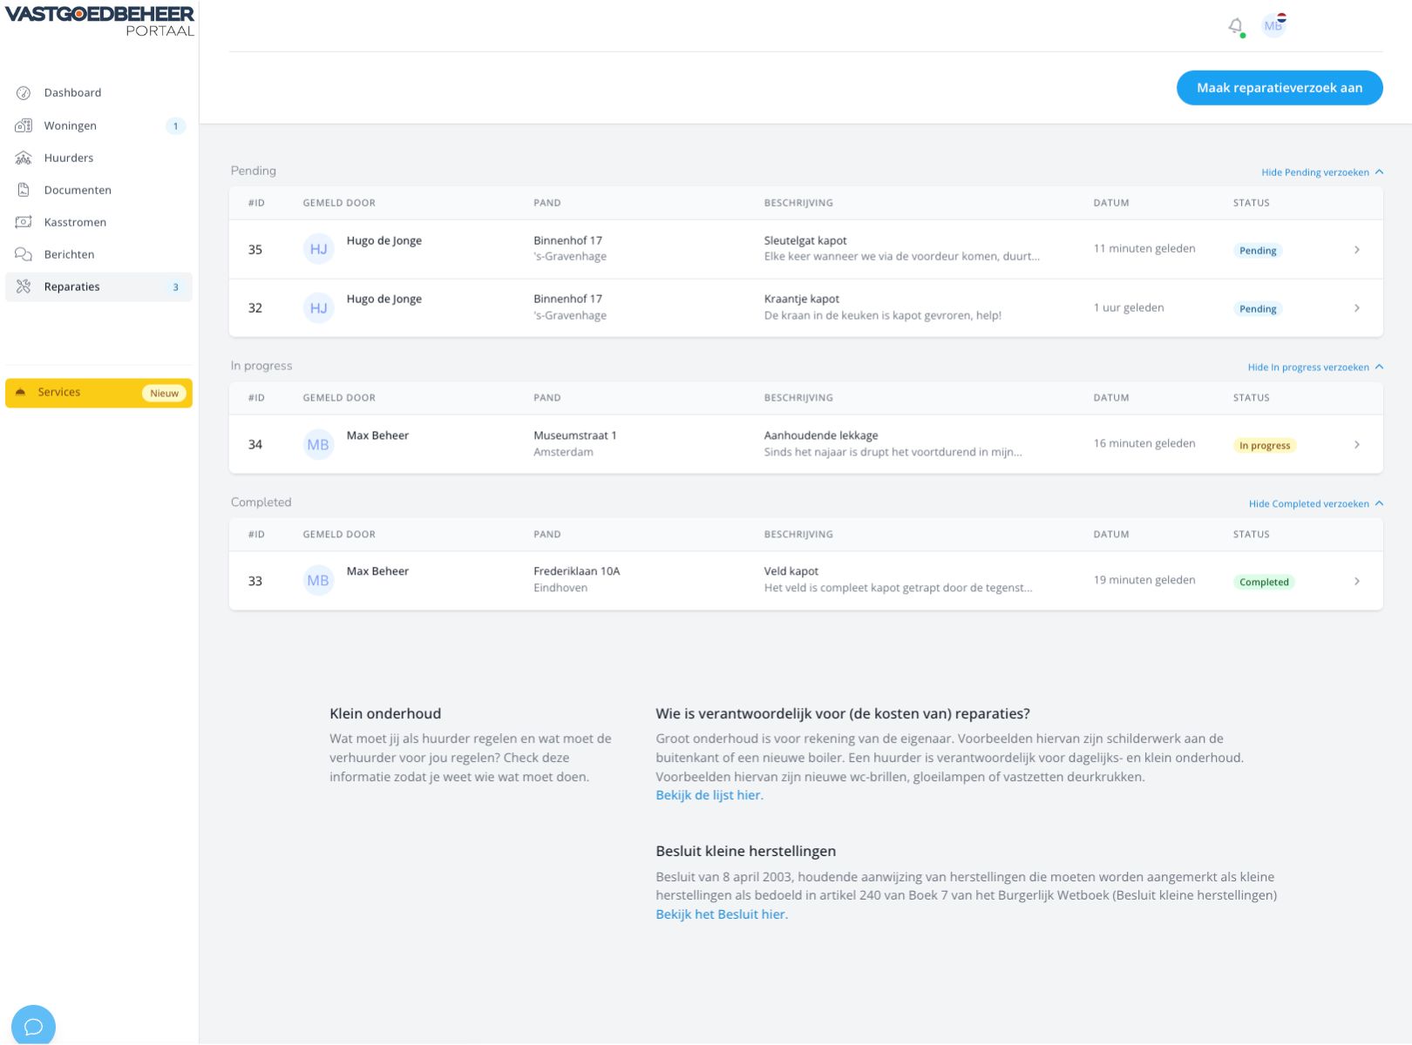Open the chat bubble widget

coord(33,1026)
